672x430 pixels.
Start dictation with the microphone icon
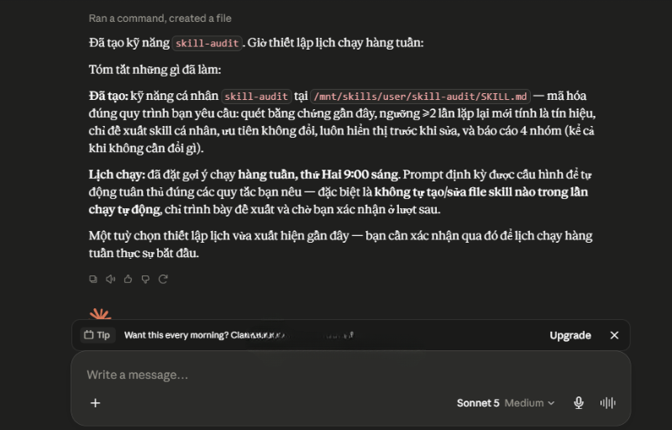579,403
